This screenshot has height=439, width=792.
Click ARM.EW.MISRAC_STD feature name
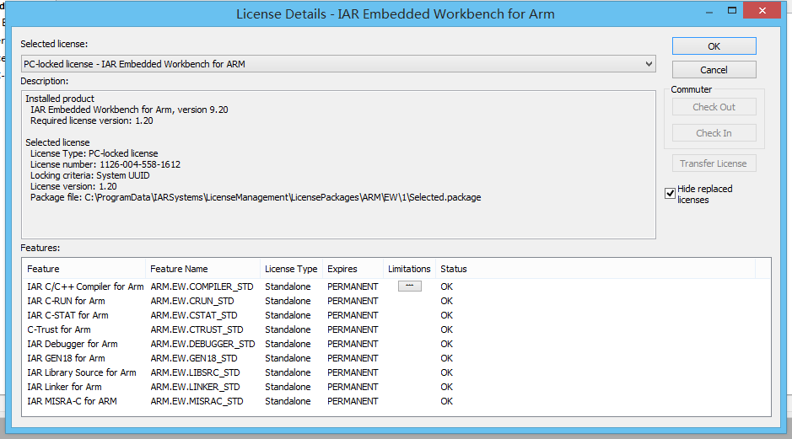tap(197, 401)
